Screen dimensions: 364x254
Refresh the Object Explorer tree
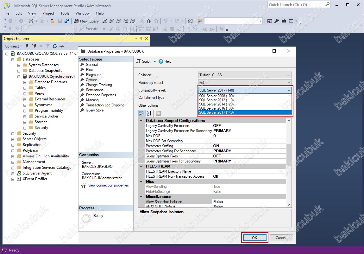(x=55, y=46)
